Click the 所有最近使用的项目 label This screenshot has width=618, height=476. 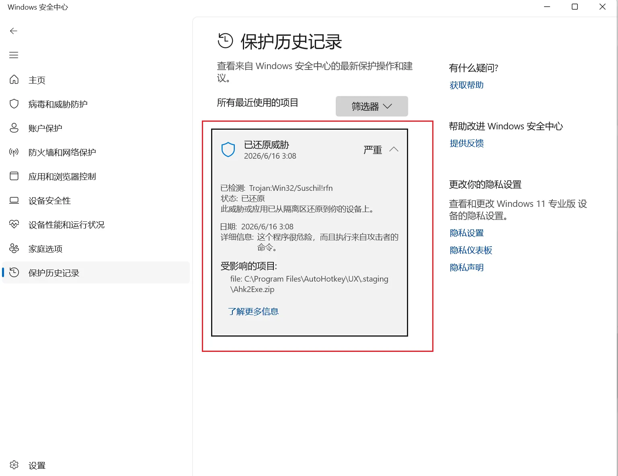click(257, 102)
